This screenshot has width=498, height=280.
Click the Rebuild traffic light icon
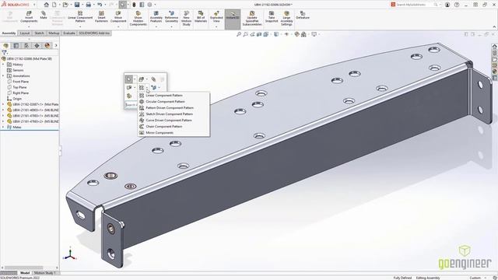pyautogui.click(x=134, y=5)
